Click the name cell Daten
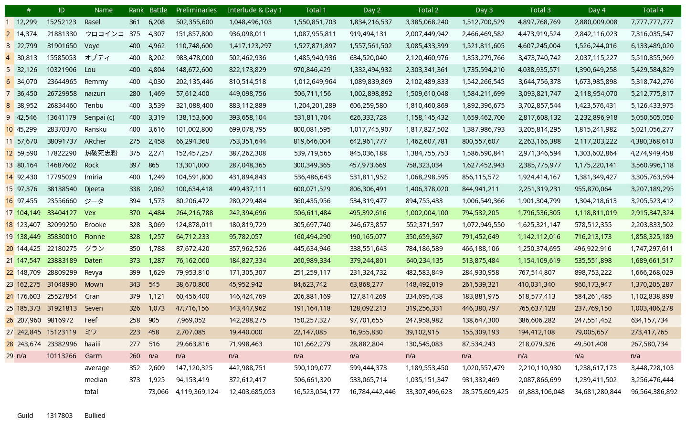The width and height of the screenshot is (686, 427). pyautogui.click(x=94, y=260)
